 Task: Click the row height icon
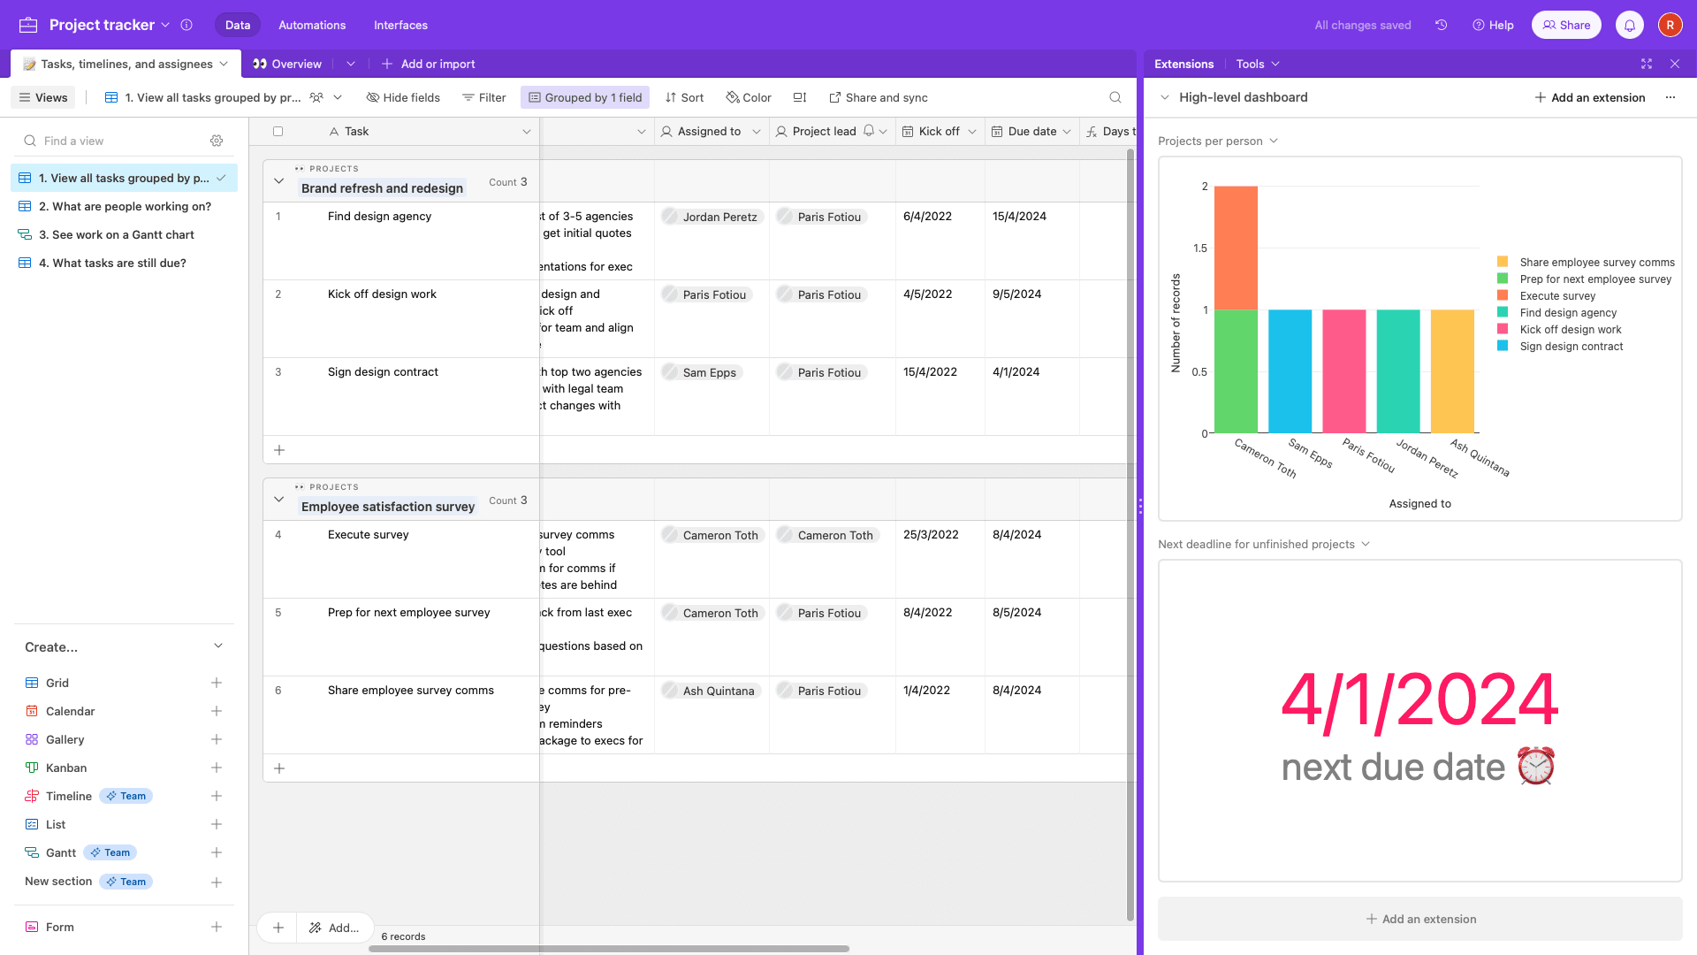click(799, 97)
